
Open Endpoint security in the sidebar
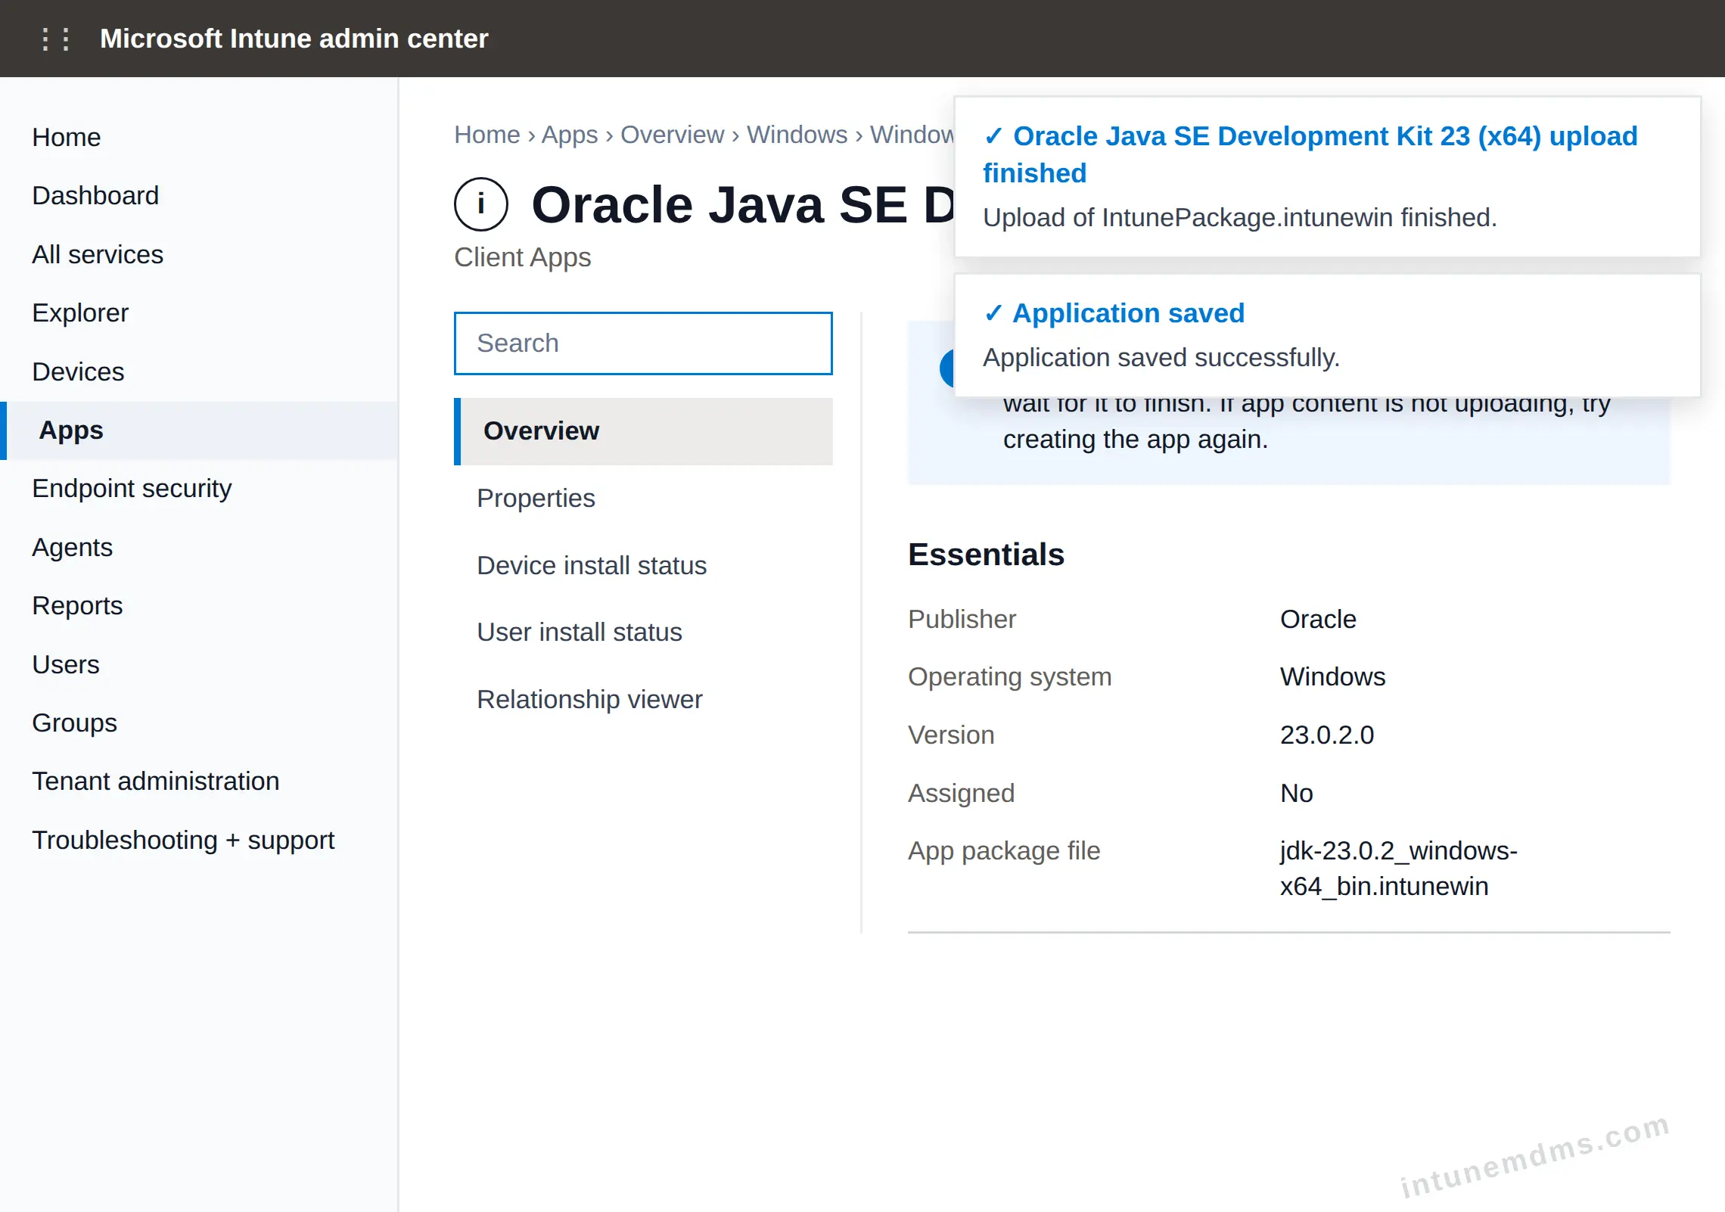[x=132, y=489]
